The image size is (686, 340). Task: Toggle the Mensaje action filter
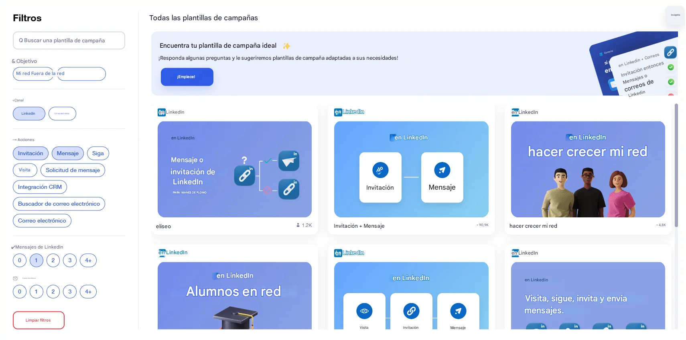[x=68, y=153]
